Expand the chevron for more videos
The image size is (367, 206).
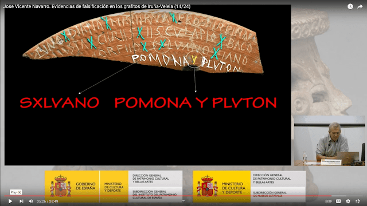tap(183, 201)
